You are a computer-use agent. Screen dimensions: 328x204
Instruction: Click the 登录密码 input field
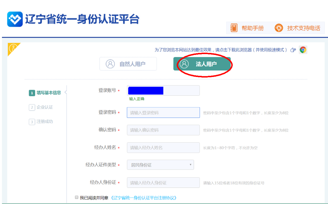163,112
